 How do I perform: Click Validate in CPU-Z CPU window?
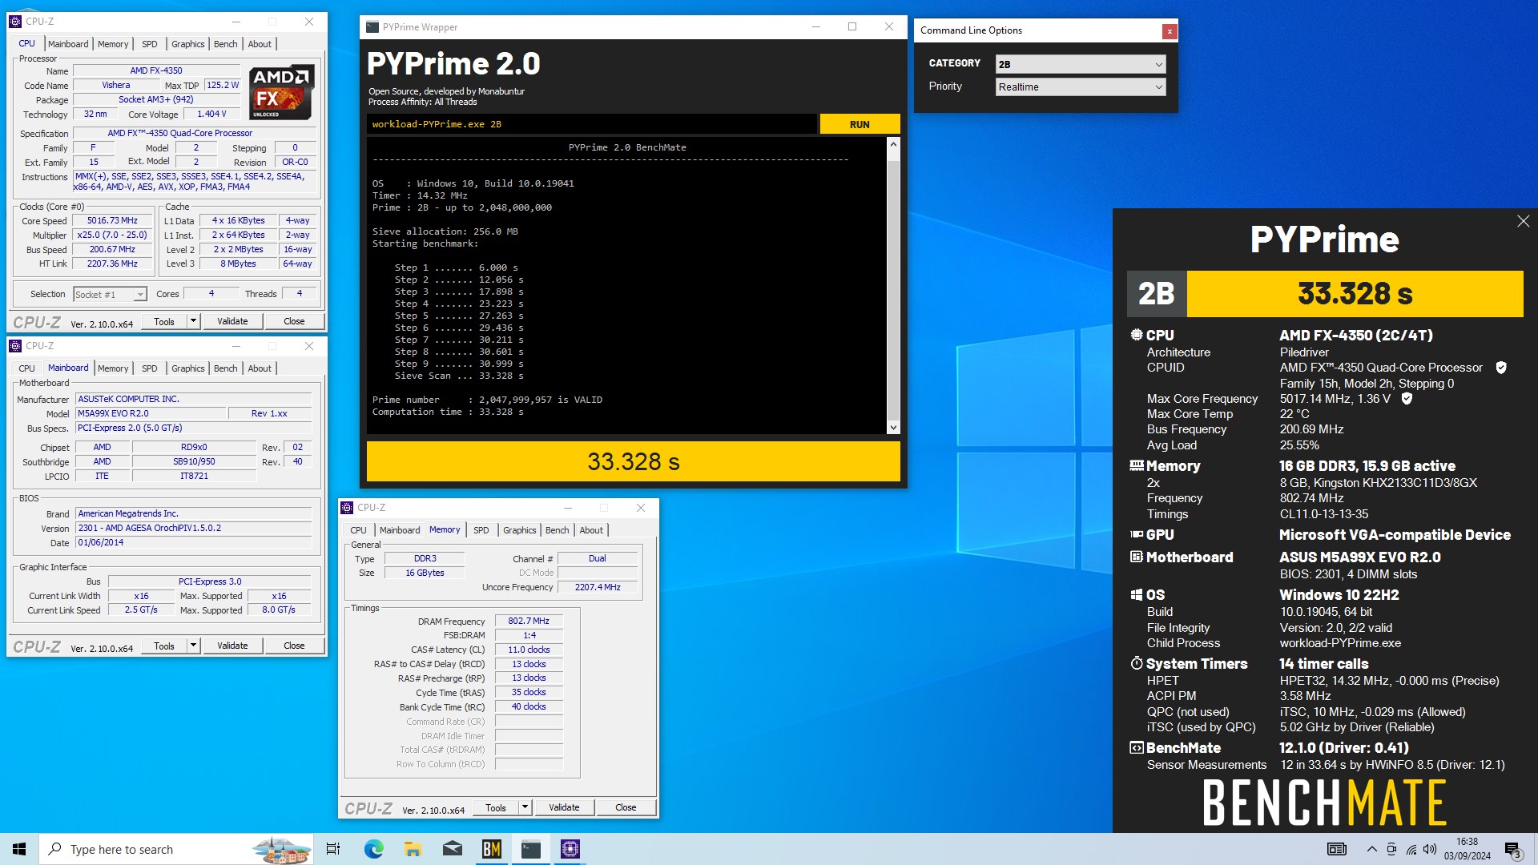232,321
